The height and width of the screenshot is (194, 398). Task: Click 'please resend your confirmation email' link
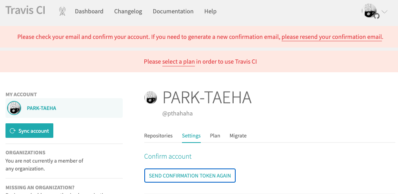pyautogui.click(x=331, y=37)
